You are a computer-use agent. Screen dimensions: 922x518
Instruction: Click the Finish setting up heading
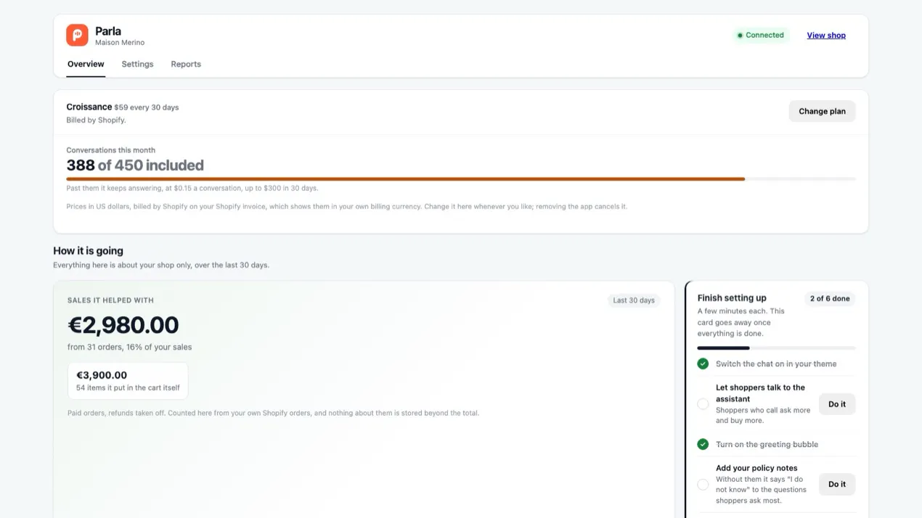click(x=732, y=298)
